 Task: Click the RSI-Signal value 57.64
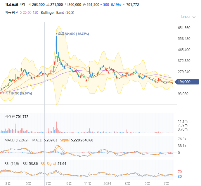point(62,164)
